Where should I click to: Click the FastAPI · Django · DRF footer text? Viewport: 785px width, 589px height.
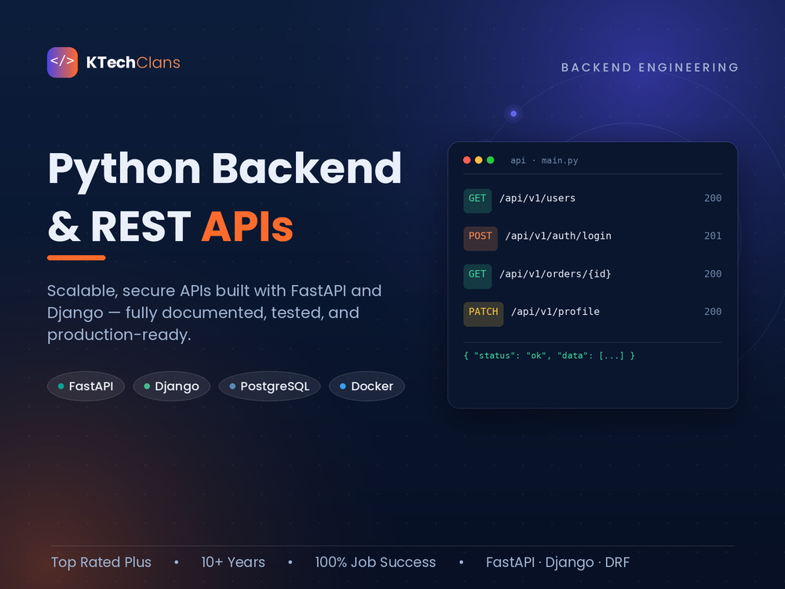click(557, 562)
